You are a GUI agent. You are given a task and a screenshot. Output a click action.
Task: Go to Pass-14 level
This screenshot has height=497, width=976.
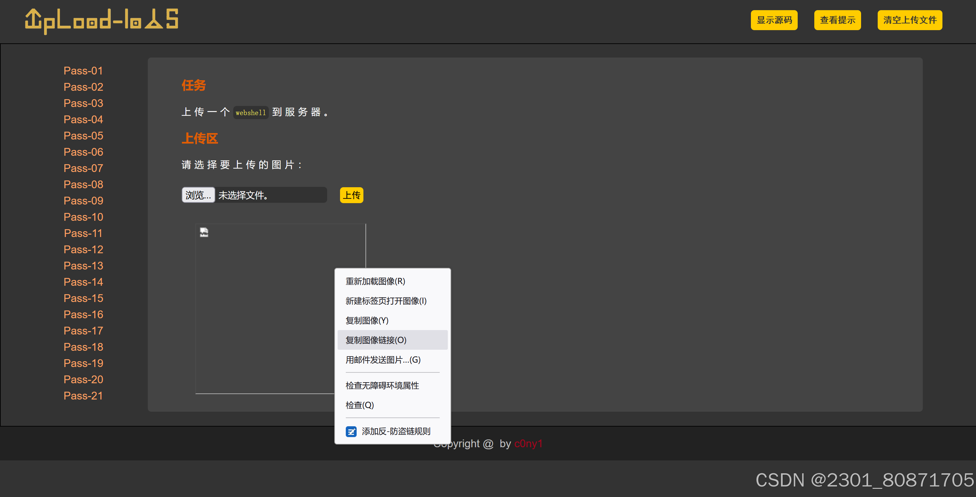pos(83,282)
